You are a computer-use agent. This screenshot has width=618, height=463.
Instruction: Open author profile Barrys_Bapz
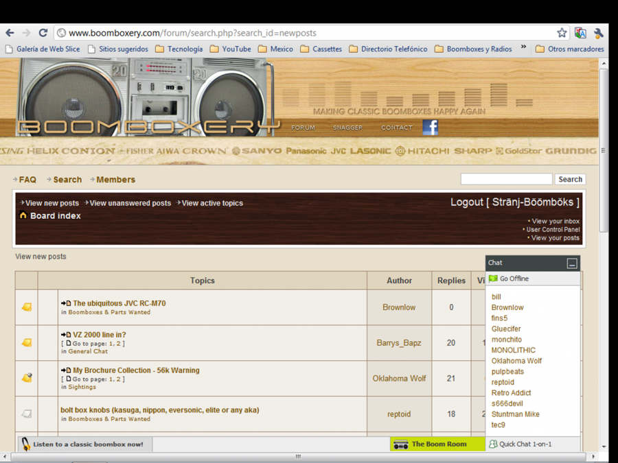(x=399, y=343)
